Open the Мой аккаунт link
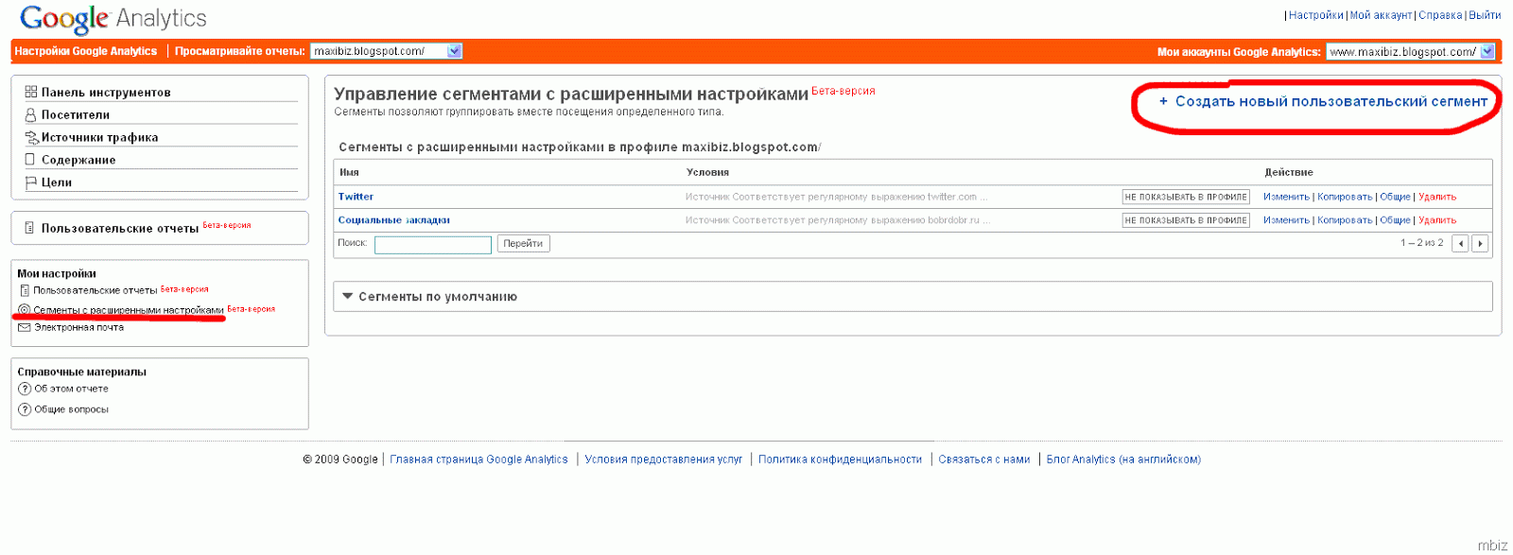Viewport: 1513px width, 555px height. pos(1381,15)
